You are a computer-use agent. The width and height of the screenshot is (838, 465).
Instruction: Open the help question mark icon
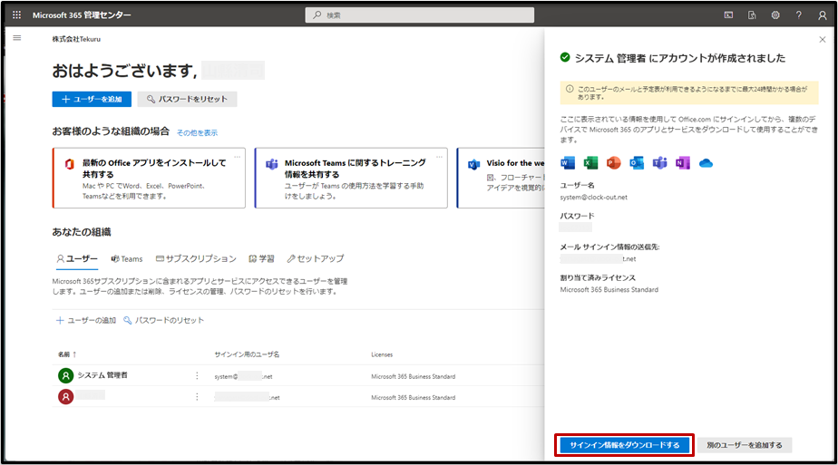(x=798, y=15)
